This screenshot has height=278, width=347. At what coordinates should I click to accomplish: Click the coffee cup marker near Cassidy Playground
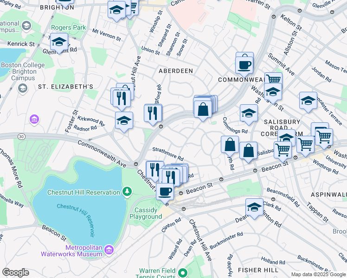165,193
